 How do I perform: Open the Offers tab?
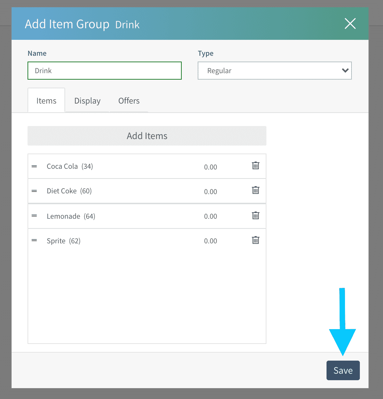129,101
